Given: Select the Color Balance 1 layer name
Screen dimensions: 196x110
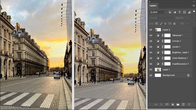Looking at the screenshot, I should coord(180,58).
